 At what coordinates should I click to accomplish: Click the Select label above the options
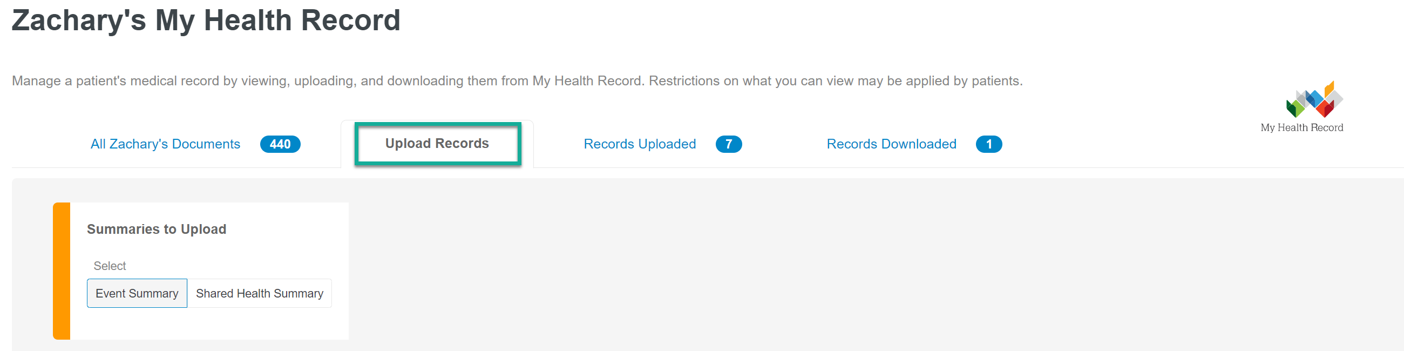click(x=110, y=266)
